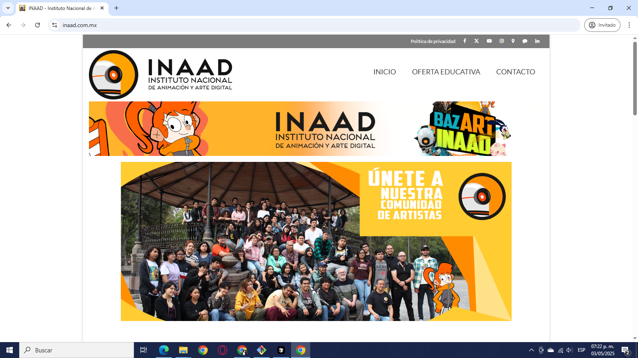
Task: Open notification center with 2 badge
Action: point(626,350)
